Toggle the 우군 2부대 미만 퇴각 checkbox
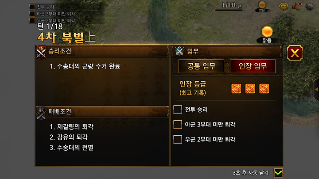319x179 pixels. coord(178,139)
